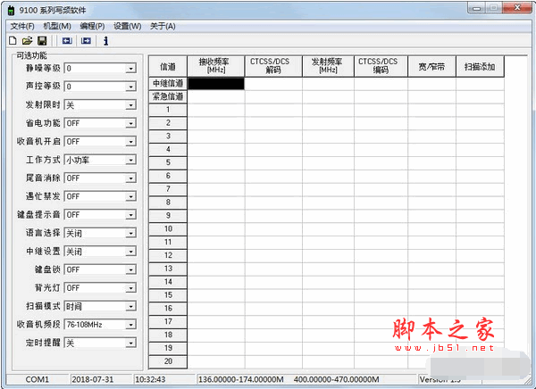This screenshot has height=389, width=536.
Task: Click the 接收频率 [MHz] column header
Action: tap(216, 66)
